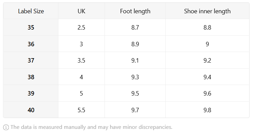Select the Label Size column header
The image size is (255, 135).
click(x=31, y=11)
